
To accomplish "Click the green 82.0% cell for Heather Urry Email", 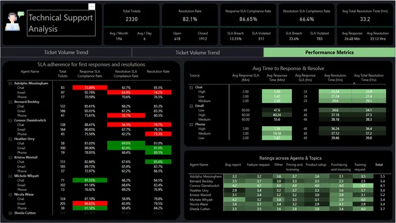I will [x=126, y=148].
